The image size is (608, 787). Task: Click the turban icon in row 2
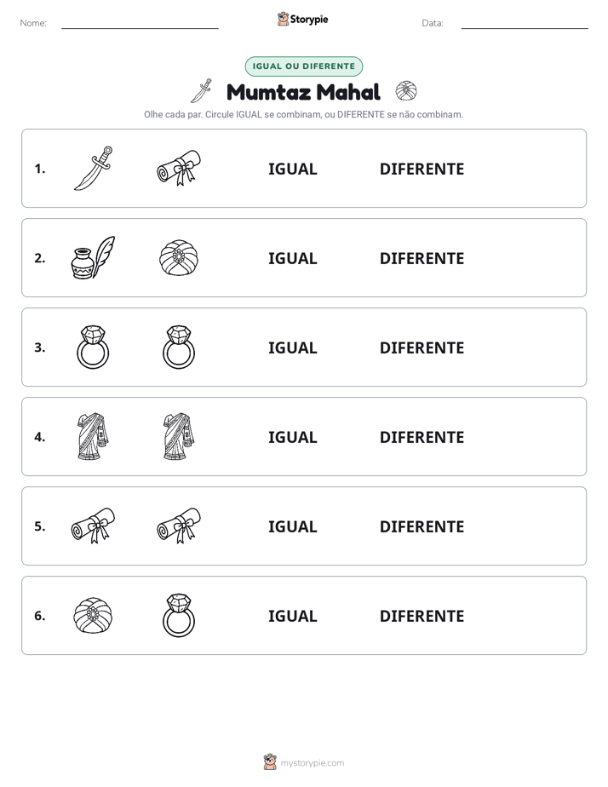(x=179, y=257)
